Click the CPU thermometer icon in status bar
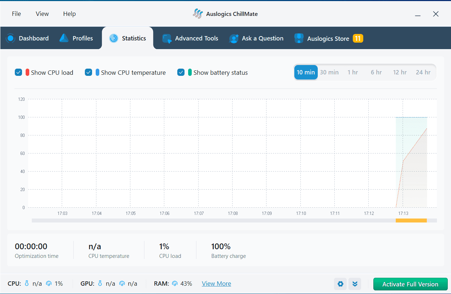 pyautogui.click(x=27, y=284)
